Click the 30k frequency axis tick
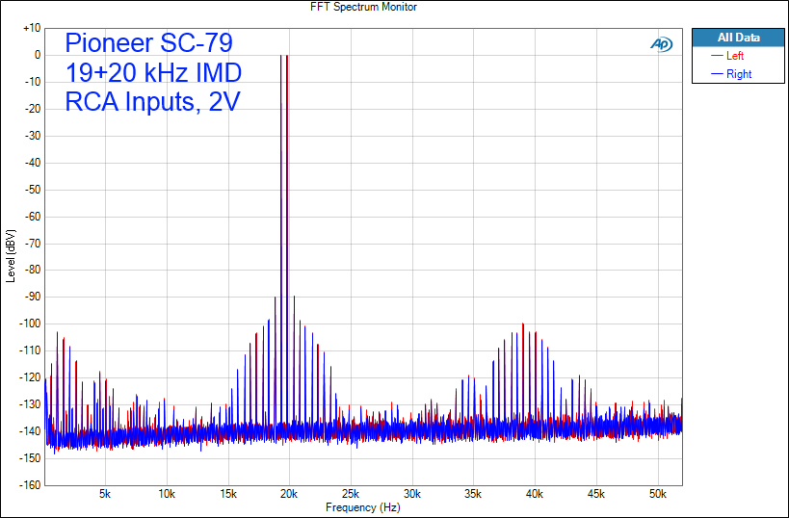This screenshot has height=518, width=789. [412, 494]
